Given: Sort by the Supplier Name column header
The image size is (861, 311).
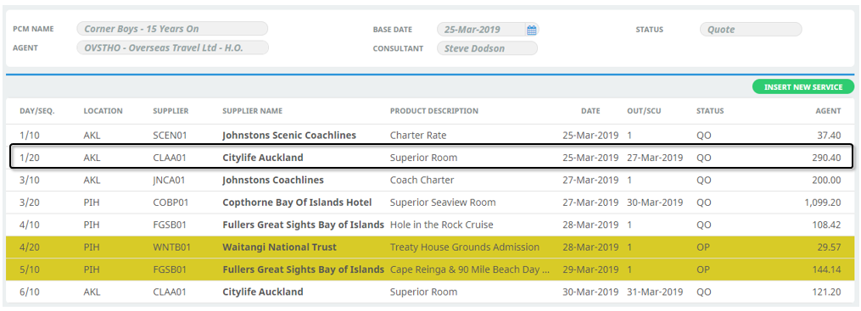Looking at the screenshot, I should [253, 111].
